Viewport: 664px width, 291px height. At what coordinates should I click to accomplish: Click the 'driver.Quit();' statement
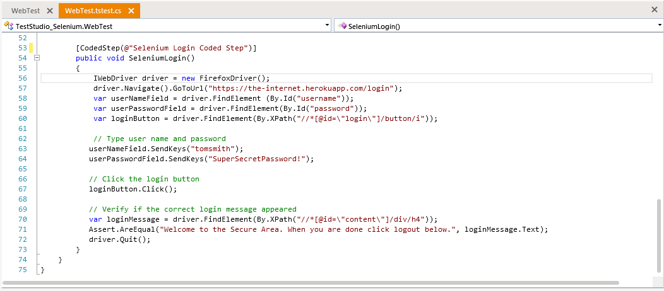coord(120,239)
